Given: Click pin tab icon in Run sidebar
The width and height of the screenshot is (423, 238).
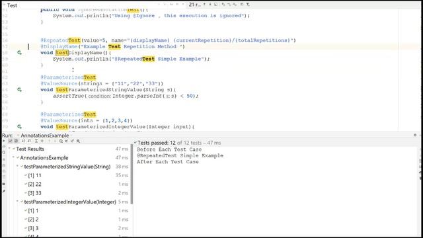Looking at the screenshot, I should [x=4, y=191].
